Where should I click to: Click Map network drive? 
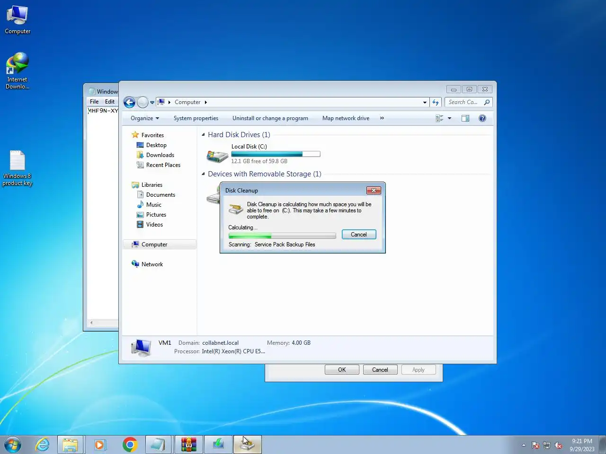pyautogui.click(x=346, y=118)
